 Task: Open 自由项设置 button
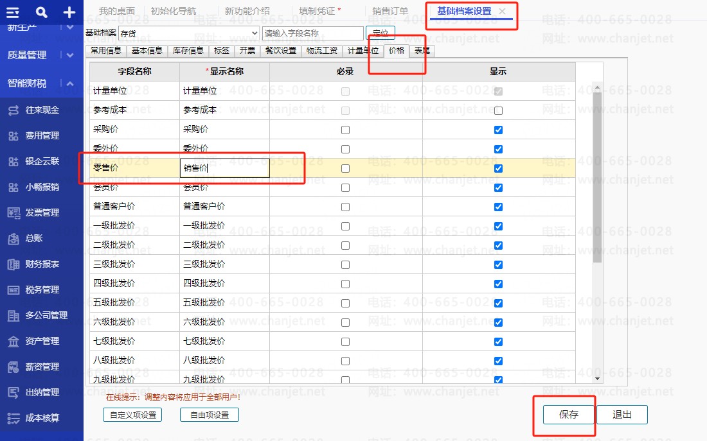coord(210,415)
